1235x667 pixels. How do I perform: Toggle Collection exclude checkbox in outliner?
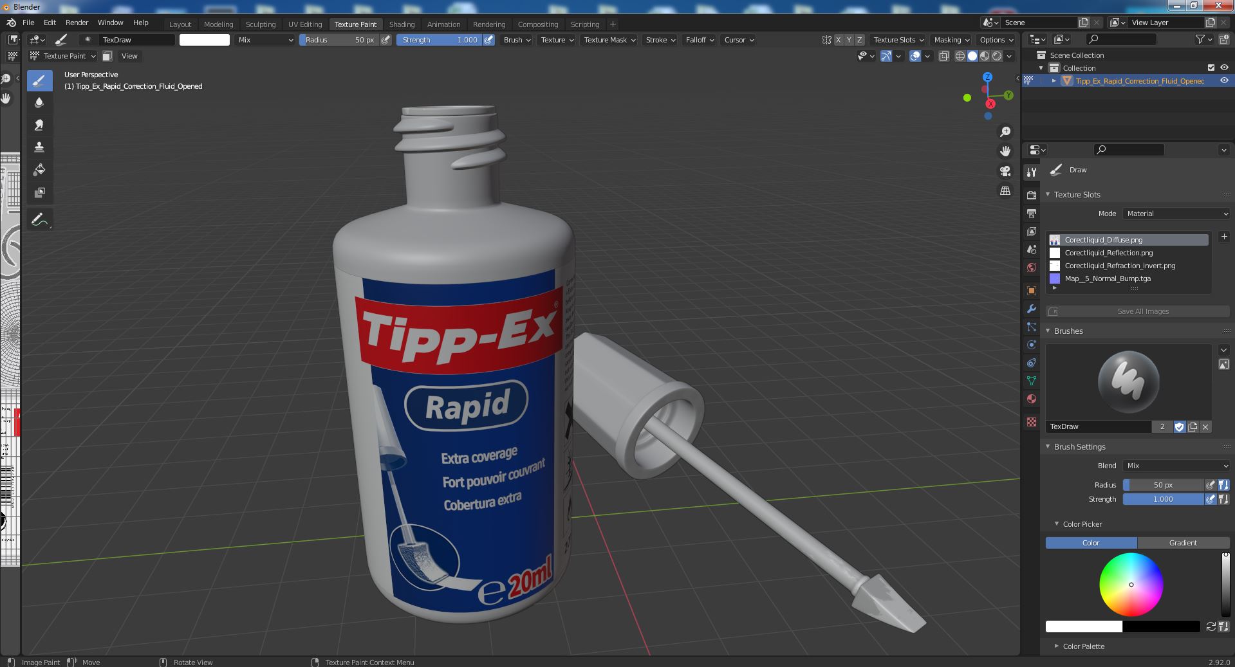(1211, 68)
